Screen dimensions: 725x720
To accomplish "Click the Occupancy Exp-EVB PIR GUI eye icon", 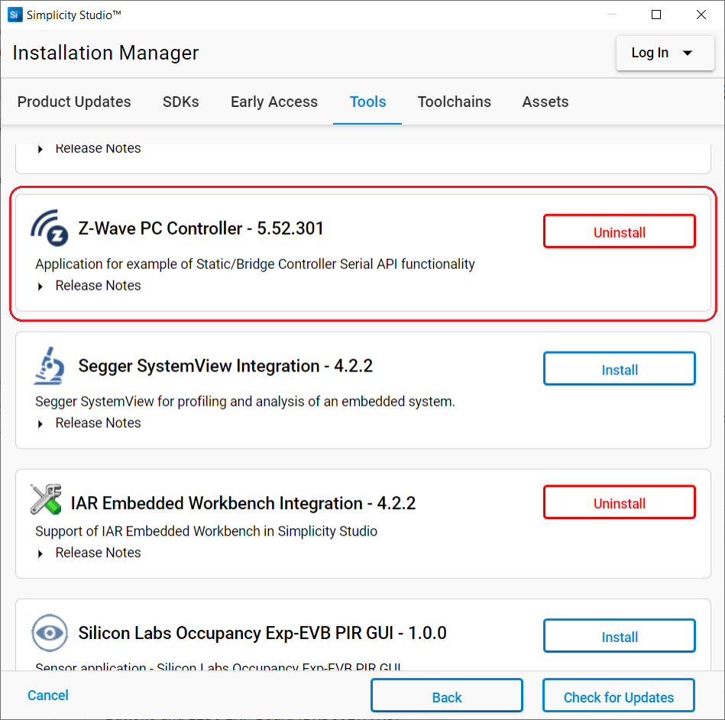I will [49, 633].
